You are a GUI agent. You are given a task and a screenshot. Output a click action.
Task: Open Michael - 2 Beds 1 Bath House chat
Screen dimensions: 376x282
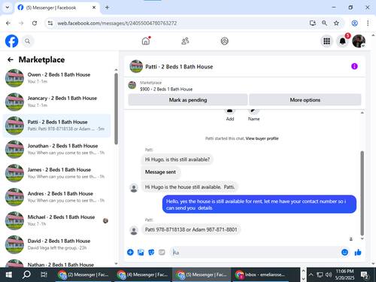click(x=57, y=220)
